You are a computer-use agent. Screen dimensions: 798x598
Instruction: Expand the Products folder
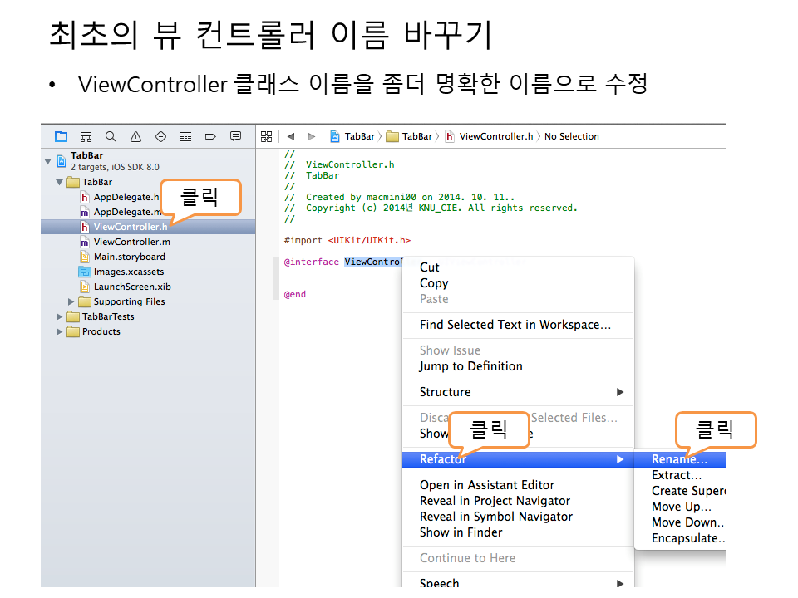click(x=60, y=331)
